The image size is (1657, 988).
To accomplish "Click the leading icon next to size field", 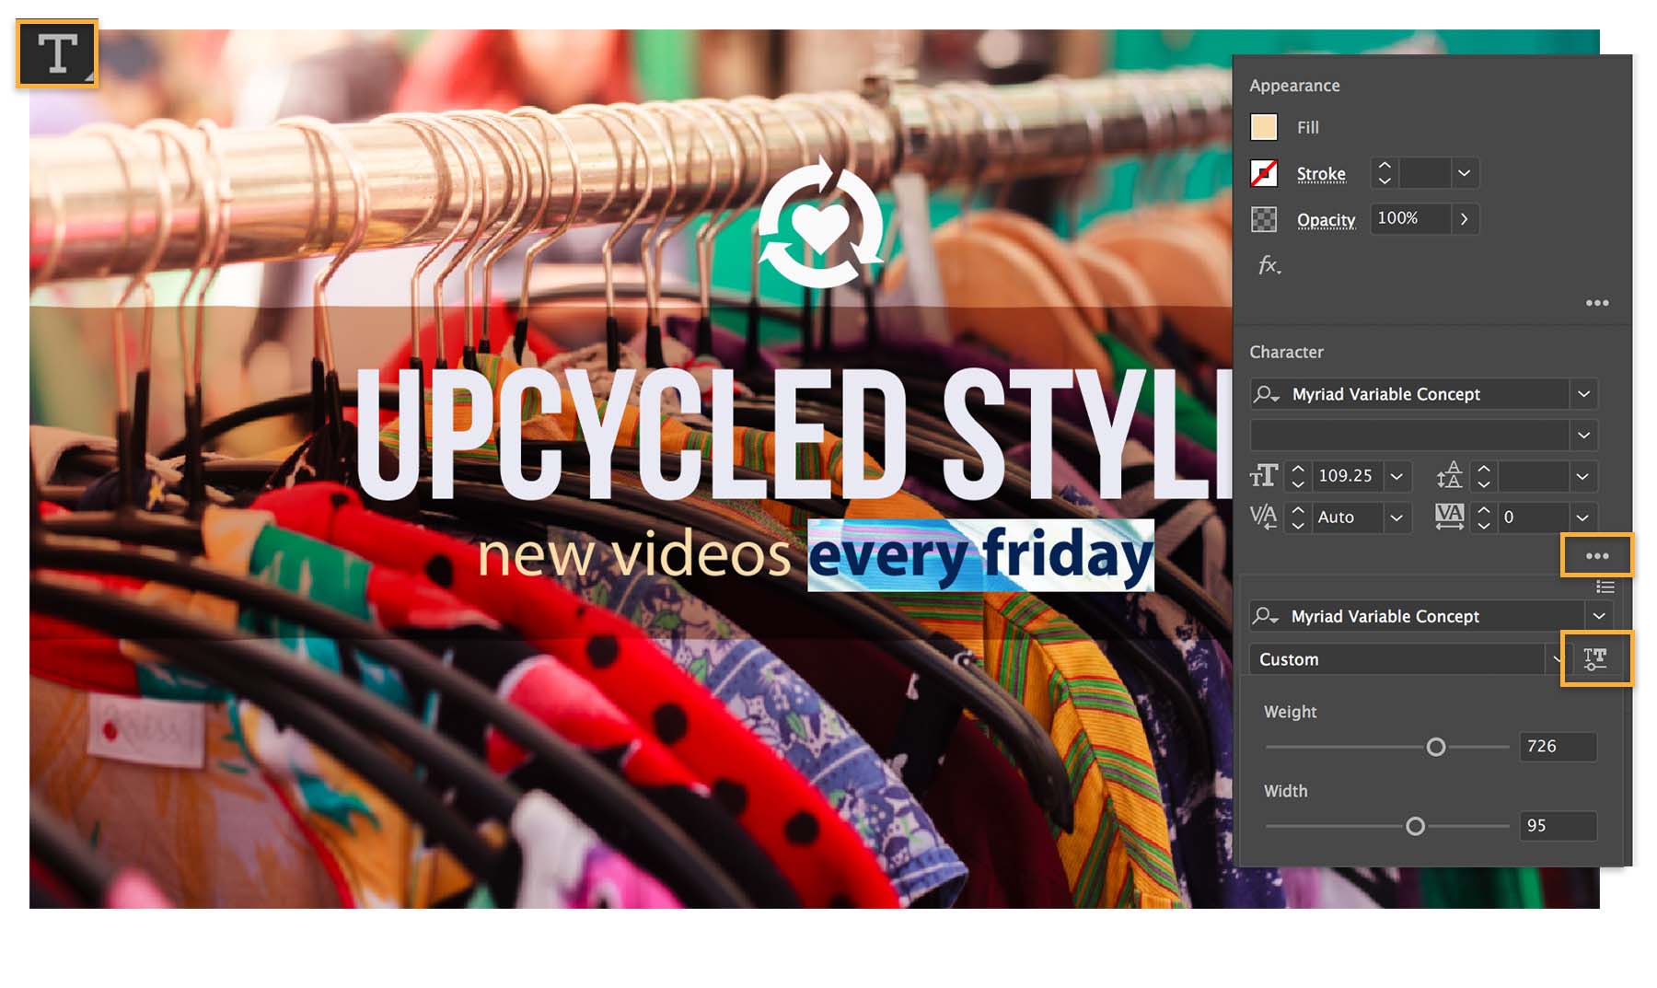I will 1450,476.
